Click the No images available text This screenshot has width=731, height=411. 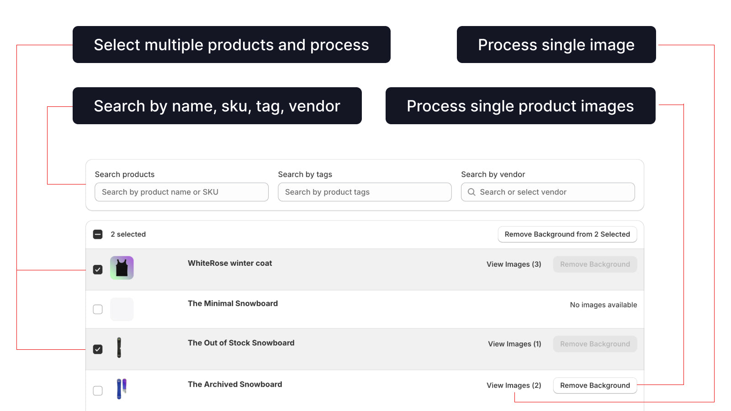[604, 305]
